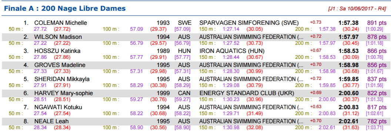Click reaction time +0.73
Image resolution: width=391 pixels, height=134 pixels.
pyautogui.click(x=315, y=22)
